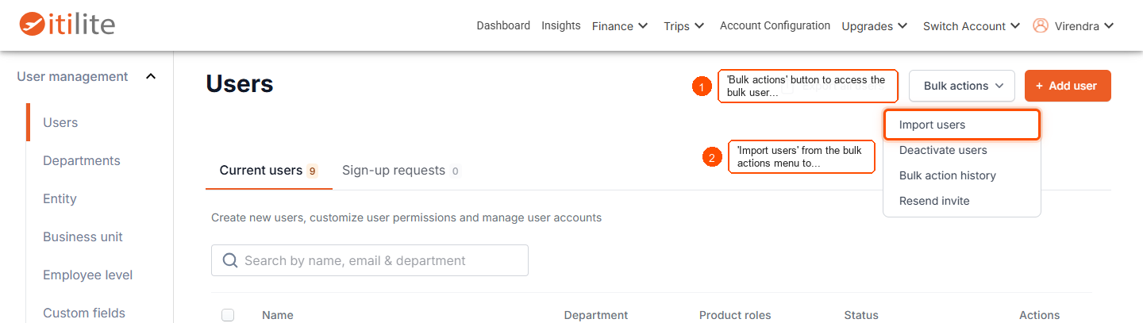
Task: Click the Actions column header
Action: coord(1040,315)
